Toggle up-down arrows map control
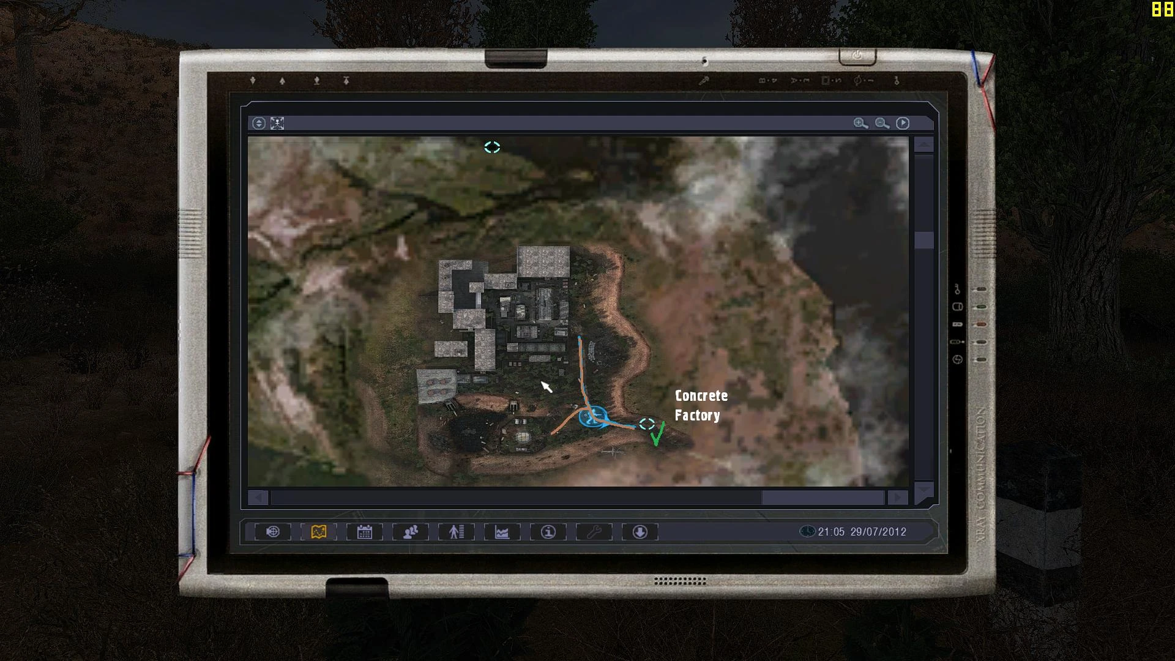The height and width of the screenshot is (661, 1175). (259, 124)
